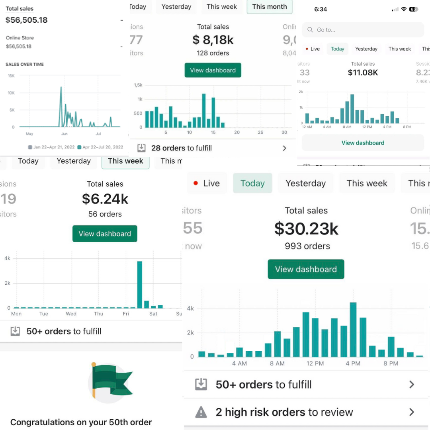Click the warning triangle beside '2 high risk orders'
Image resolution: width=430 pixels, height=430 pixels.
point(201,412)
